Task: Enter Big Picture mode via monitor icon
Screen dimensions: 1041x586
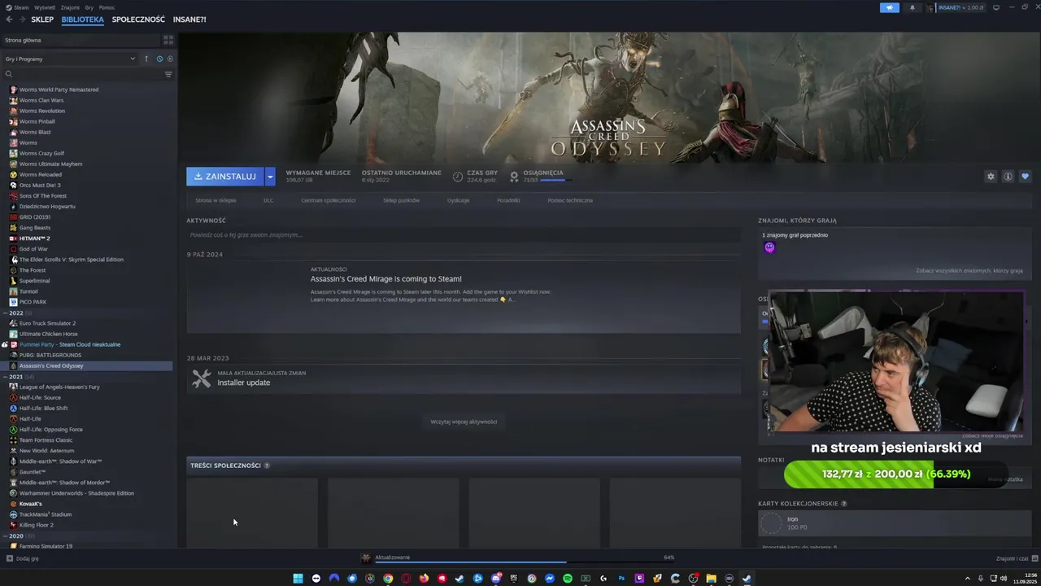Action: 996,7
